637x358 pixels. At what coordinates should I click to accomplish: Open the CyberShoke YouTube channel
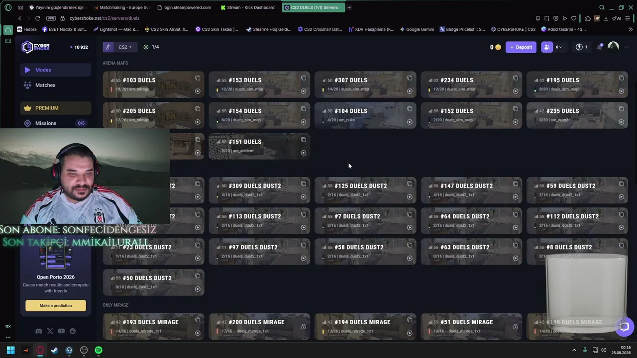point(61,331)
